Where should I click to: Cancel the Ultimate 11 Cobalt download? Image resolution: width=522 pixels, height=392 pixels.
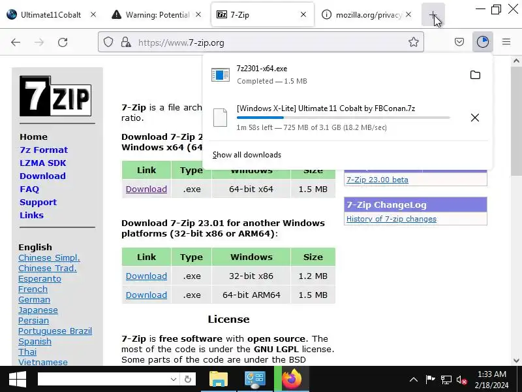[x=475, y=118]
